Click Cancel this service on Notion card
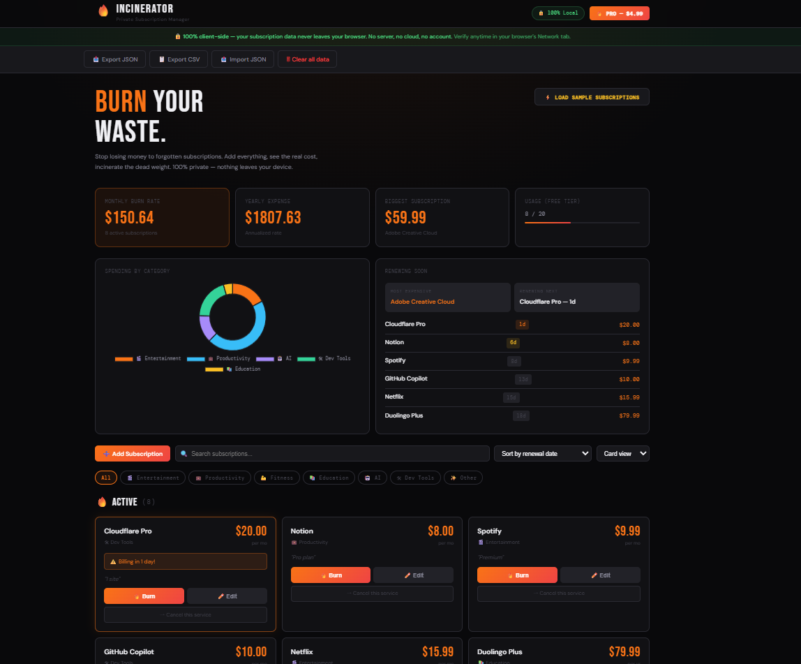Image resolution: width=801 pixels, height=664 pixels. click(x=372, y=593)
